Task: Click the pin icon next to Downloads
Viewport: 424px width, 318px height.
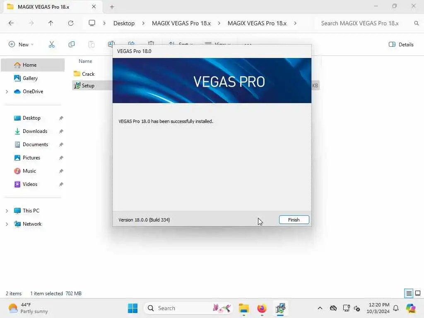Action: (x=61, y=131)
